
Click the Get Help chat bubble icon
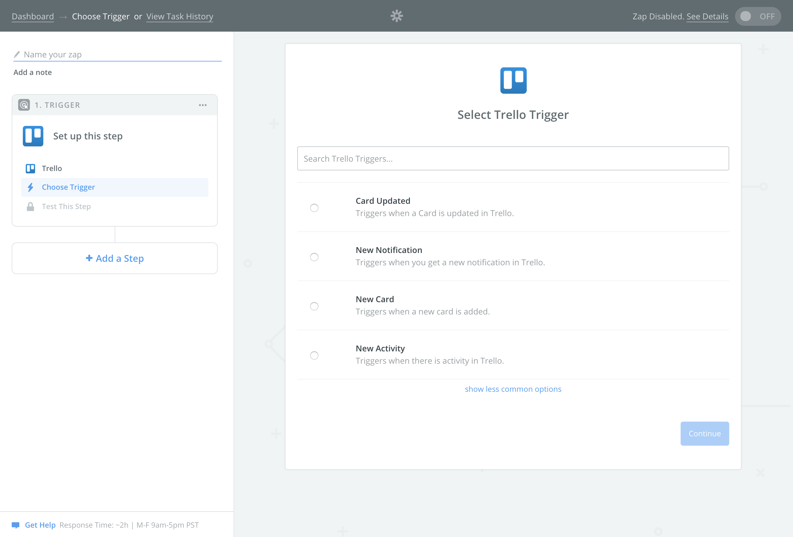[x=15, y=525]
